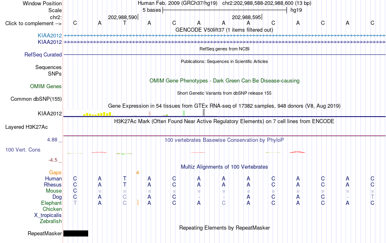Click the orange insertion bar in Elephant row
Screen dimensions: 386x243
pos(138,203)
